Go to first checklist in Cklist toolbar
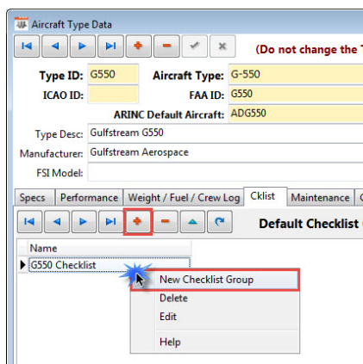363x364 pixels. coord(29,222)
